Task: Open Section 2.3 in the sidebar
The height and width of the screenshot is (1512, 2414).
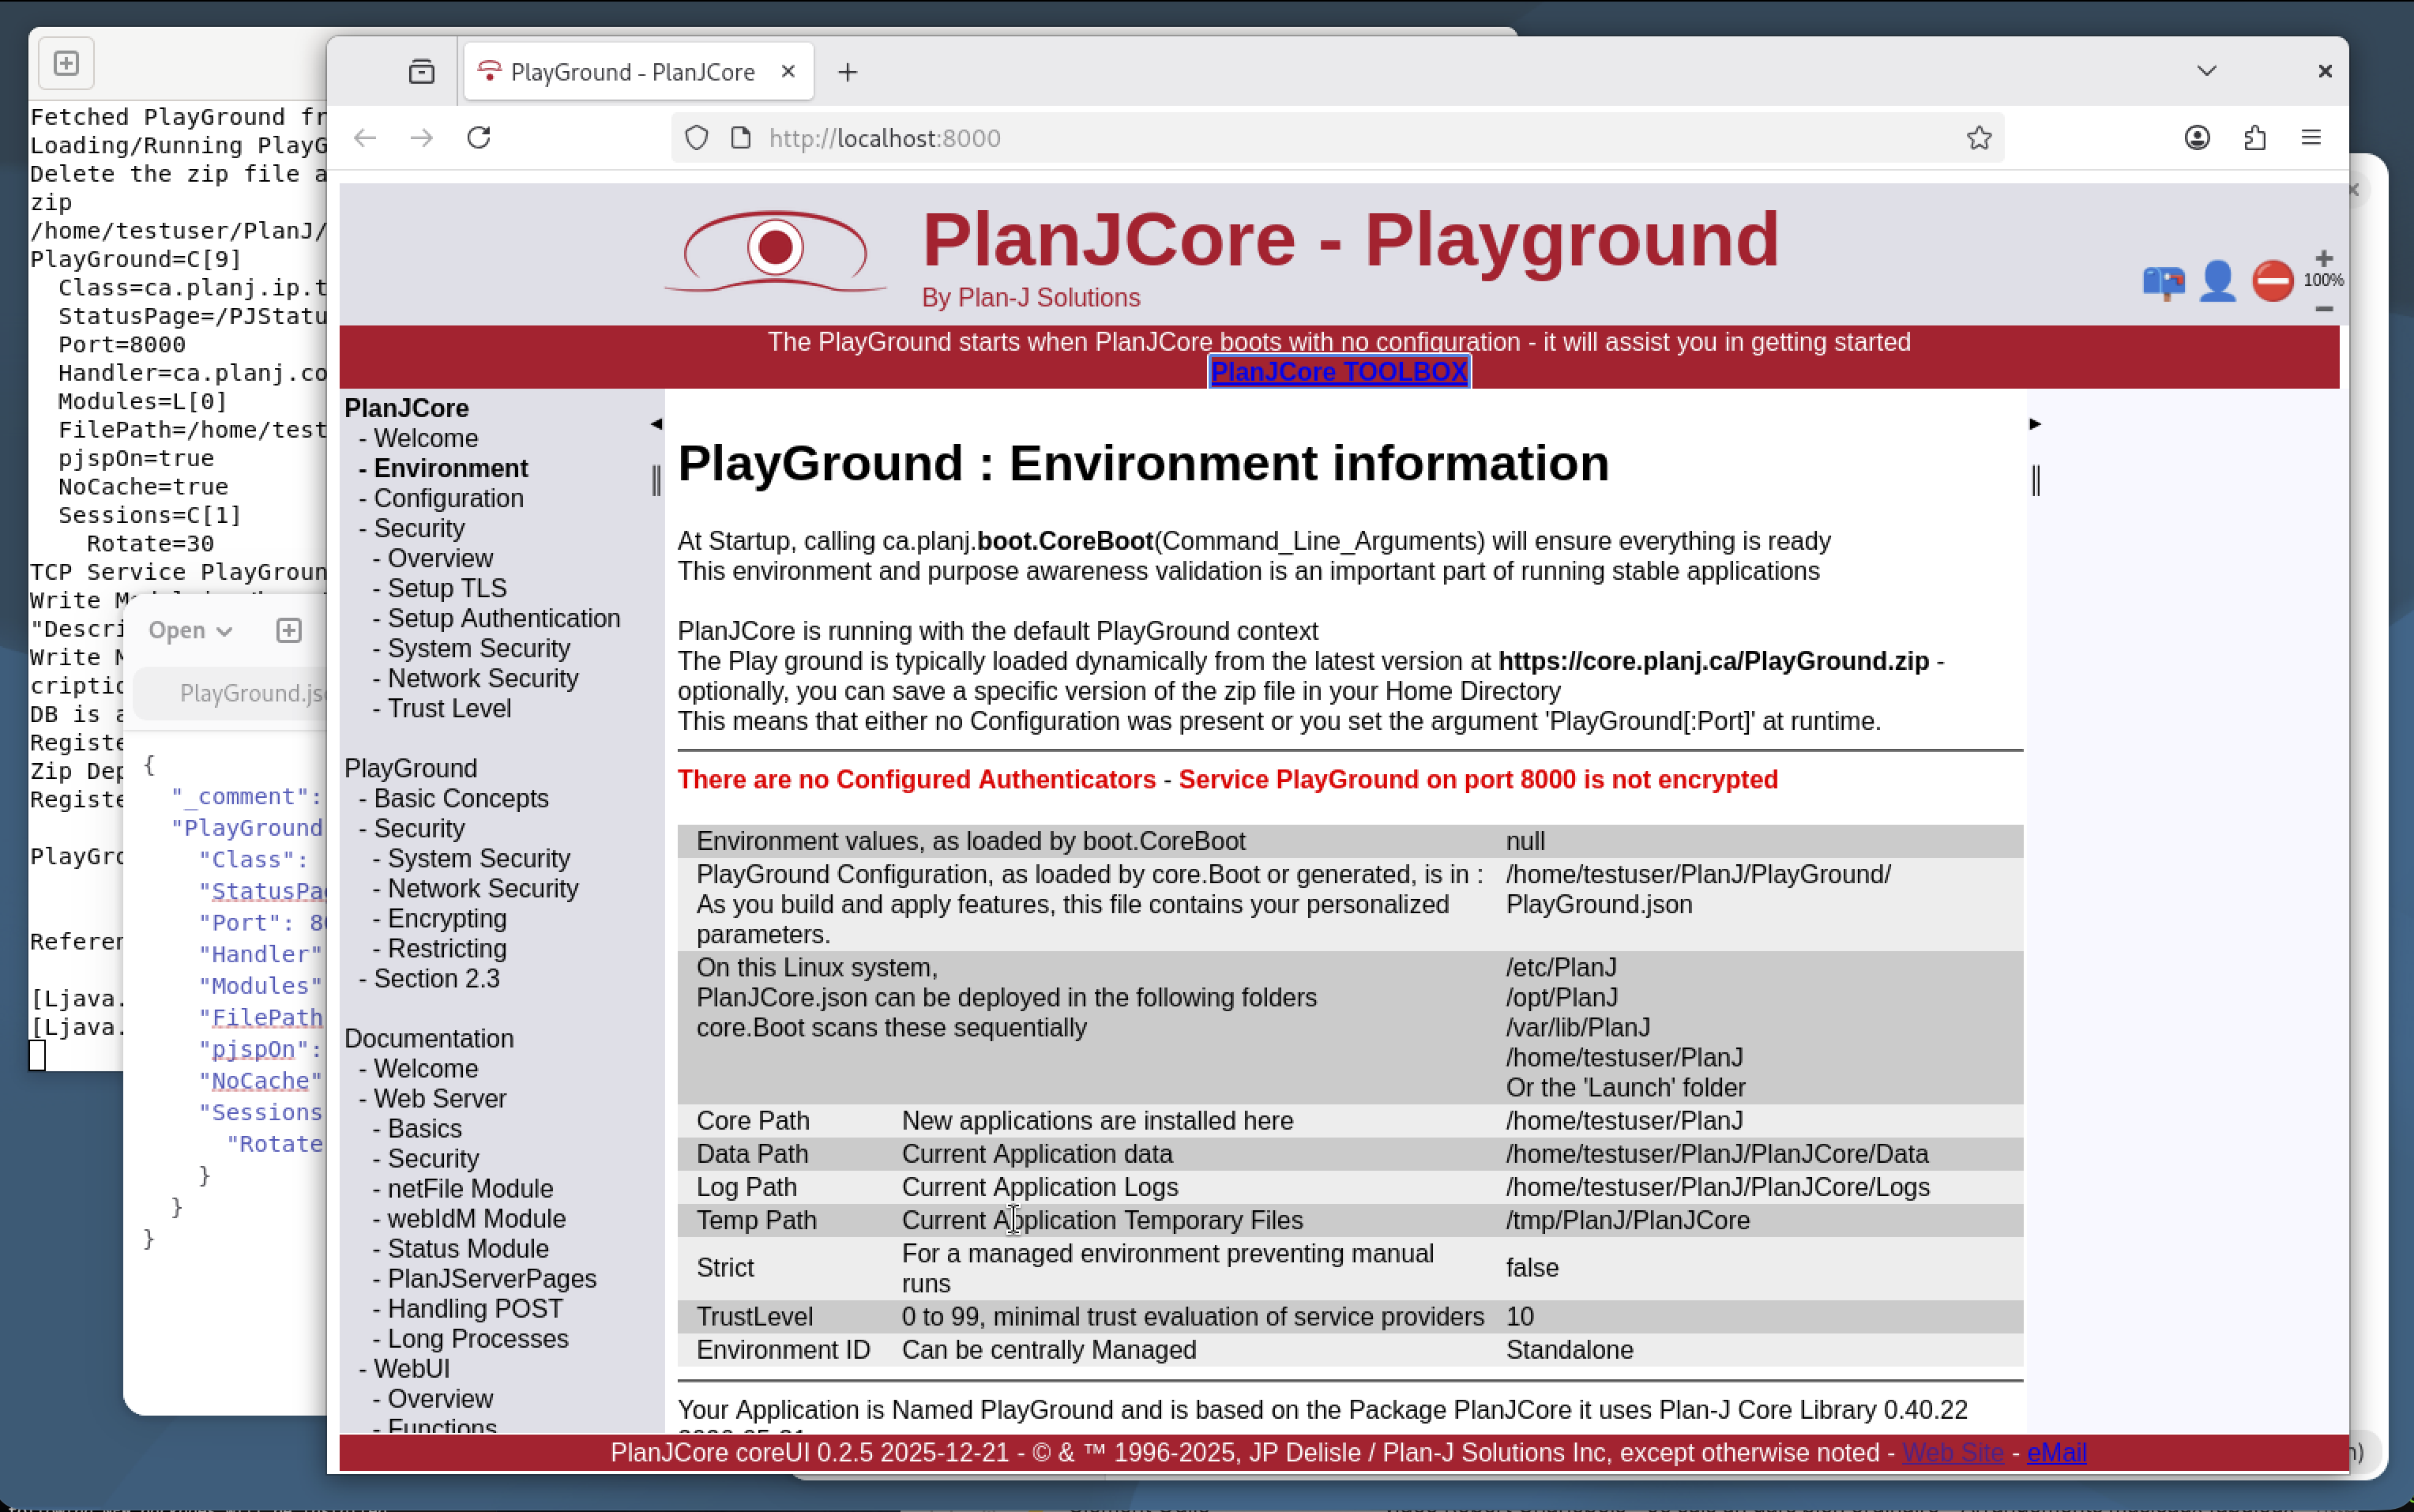Action: click(x=437, y=978)
